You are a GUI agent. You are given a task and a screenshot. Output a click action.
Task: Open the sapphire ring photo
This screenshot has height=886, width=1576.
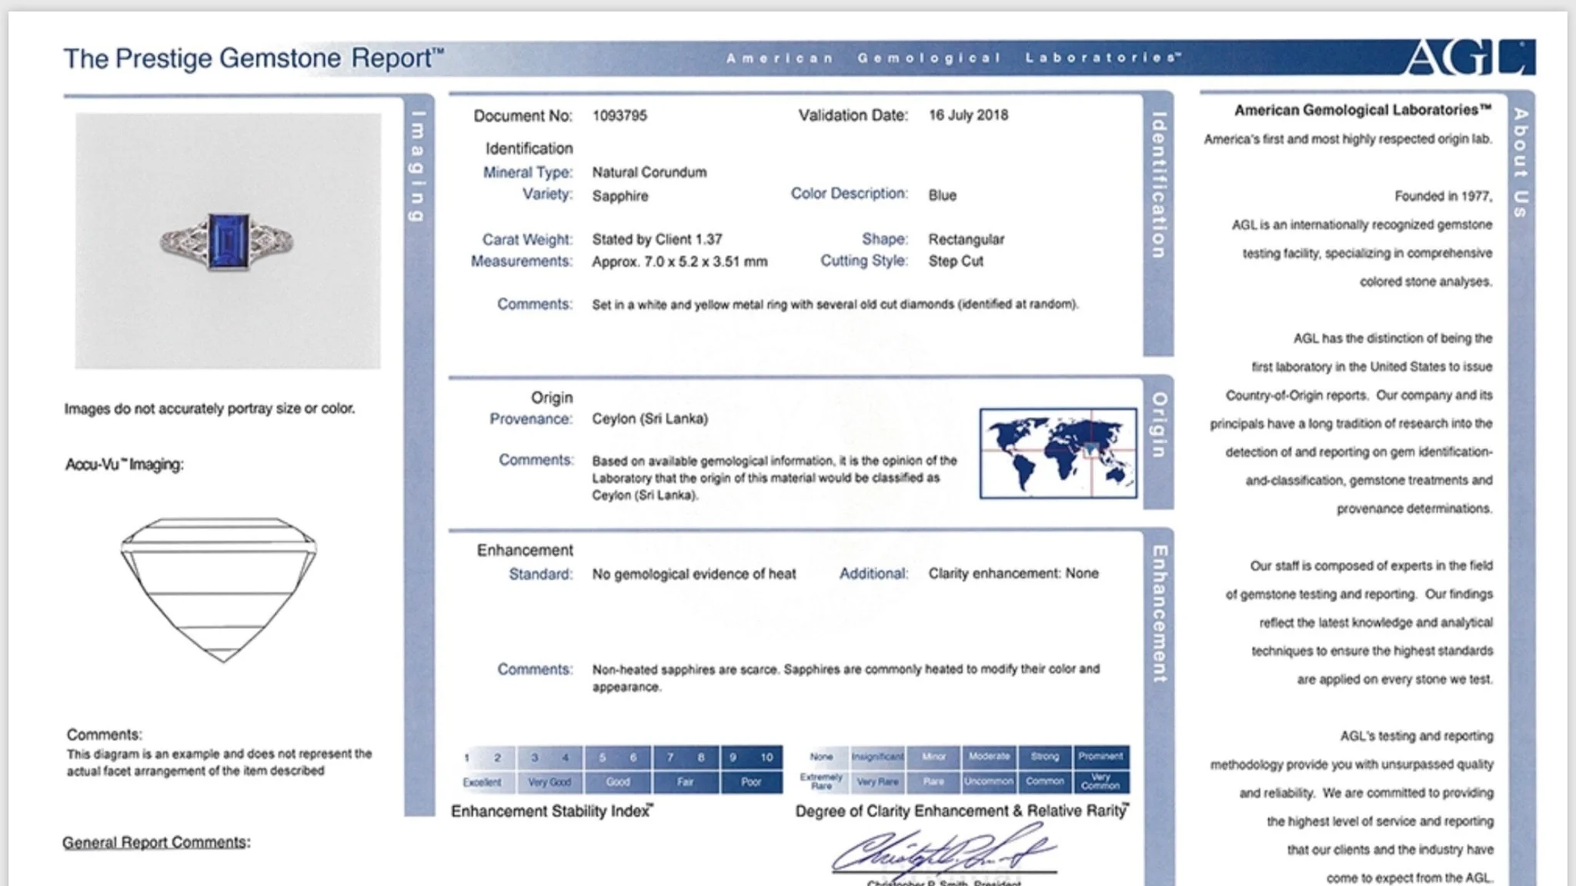point(228,241)
